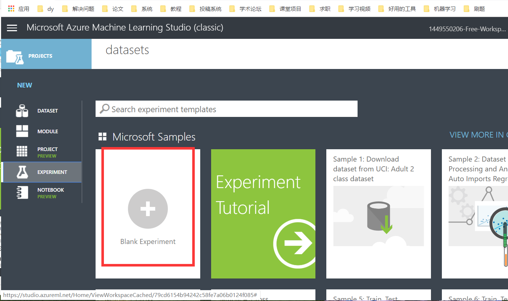The image size is (508, 301).
Task: Open Sample 2 Dataset Processing tile
Action: coord(475,213)
